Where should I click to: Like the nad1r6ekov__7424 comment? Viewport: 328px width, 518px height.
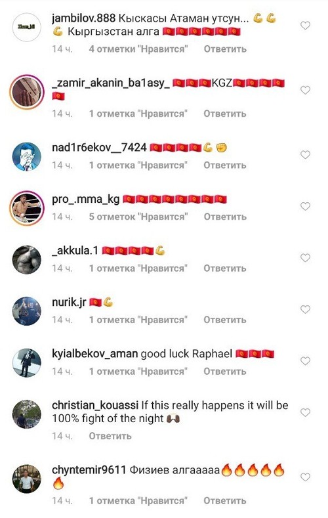tap(305, 155)
